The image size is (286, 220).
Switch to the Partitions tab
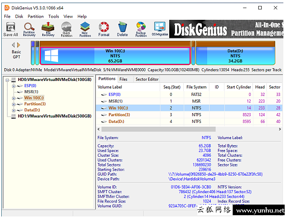click(107, 79)
